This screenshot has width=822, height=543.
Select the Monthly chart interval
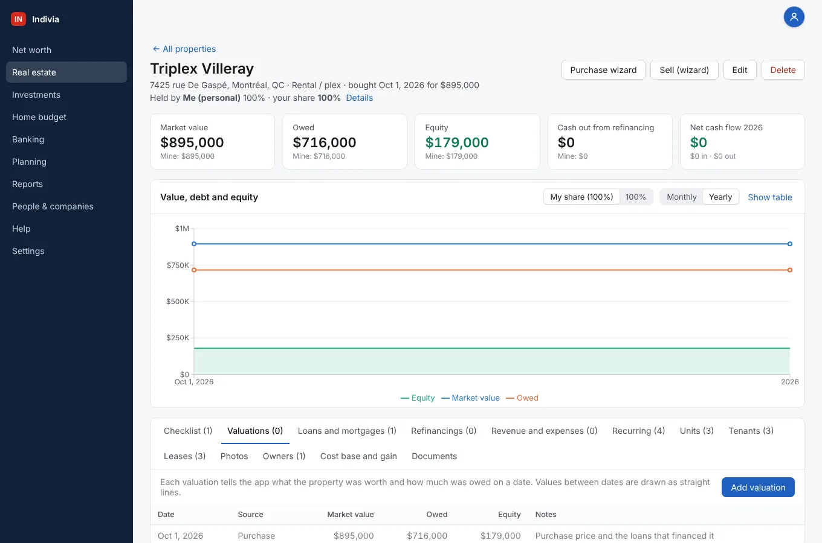pyautogui.click(x=682, y=197)
